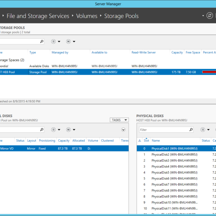Sort Virtual Disks by Clustered column

107,141
